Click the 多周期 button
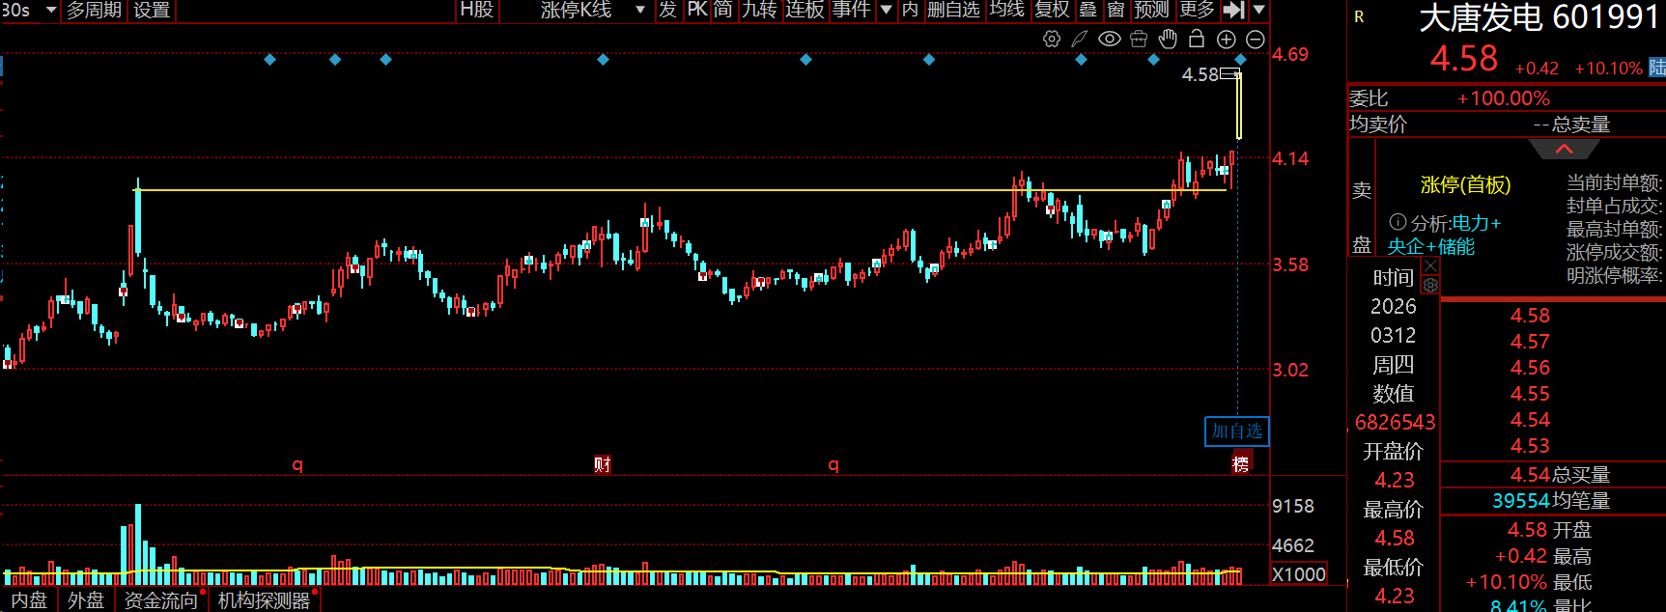 pyautogui.click(x=94, y=10)
